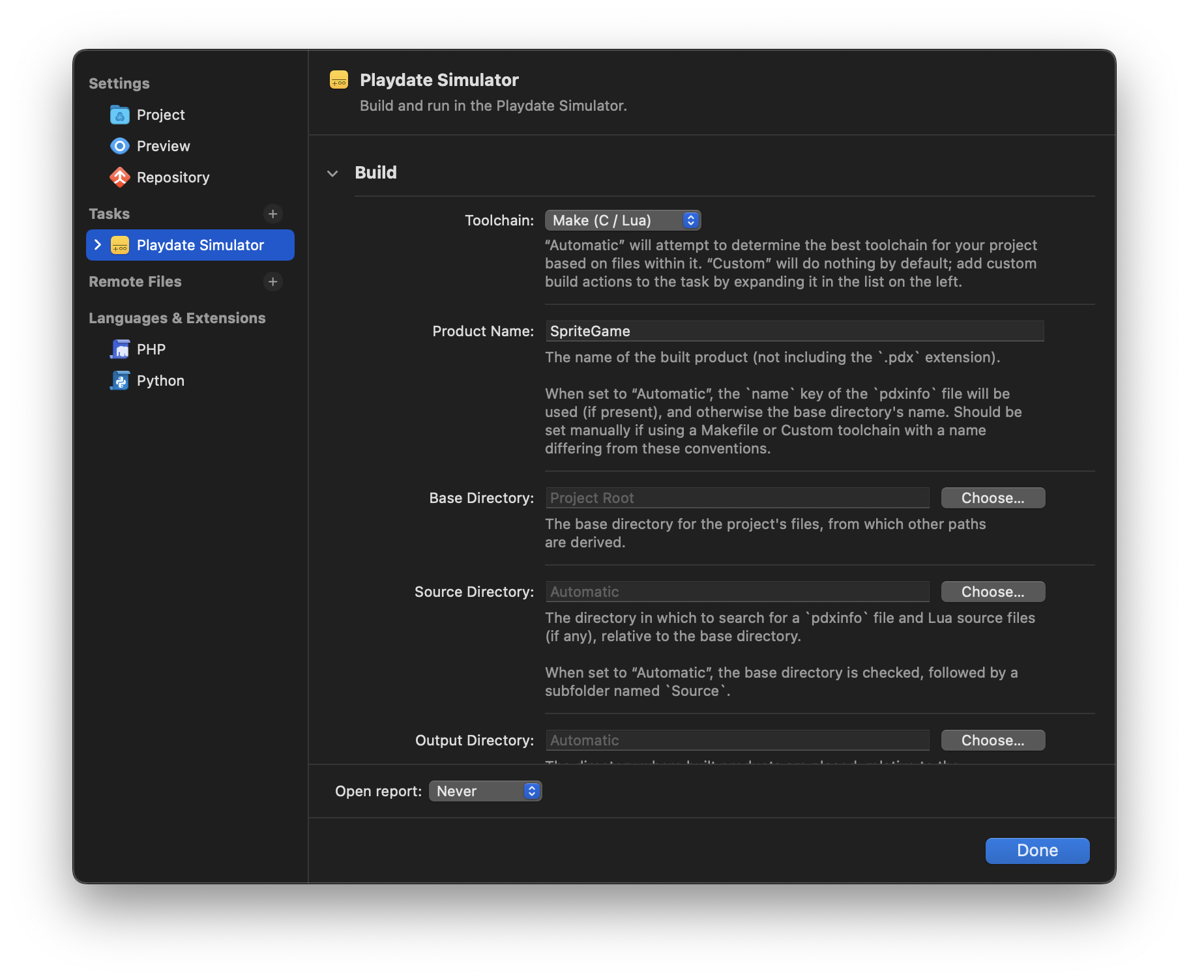
Task: Click the Remote Files section heading
Action: (135, 281)
